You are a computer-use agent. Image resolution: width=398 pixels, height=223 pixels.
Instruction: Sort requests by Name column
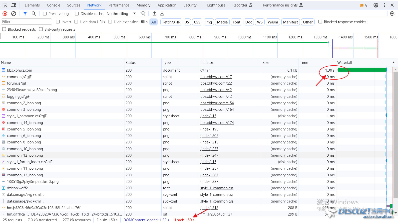click(x=62, y=63)
